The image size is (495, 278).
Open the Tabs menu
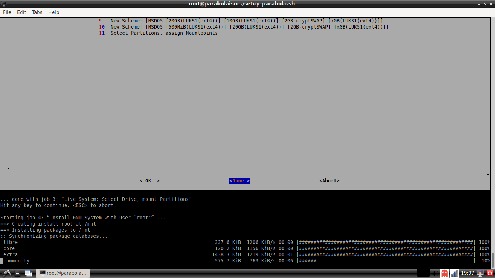coord(37,12)
